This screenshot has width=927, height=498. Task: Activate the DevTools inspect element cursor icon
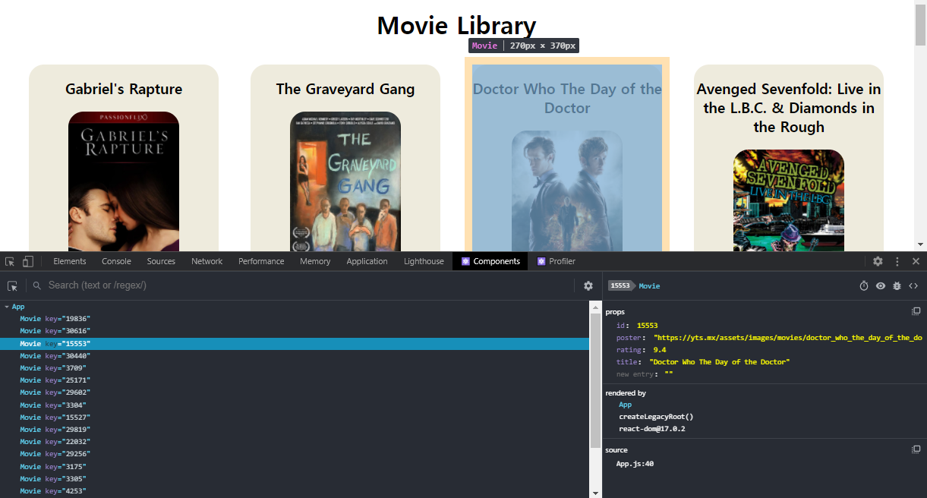(10, 261)
